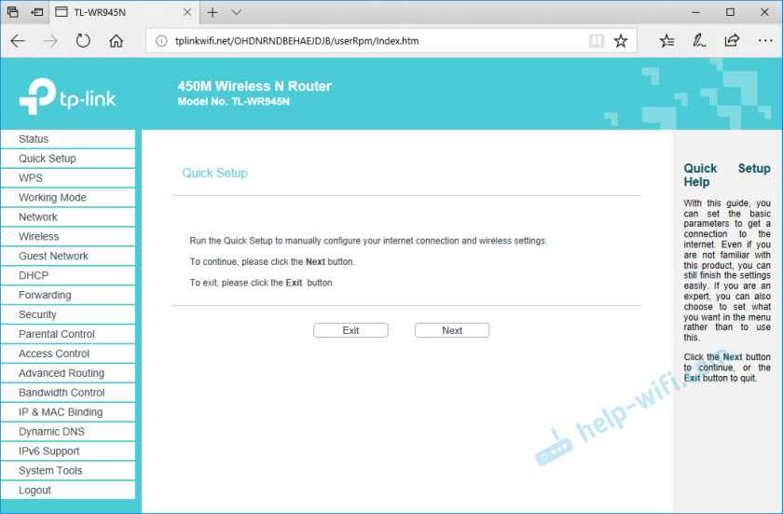
Task: Open Parental Control menu item
Action: point(68,334)
